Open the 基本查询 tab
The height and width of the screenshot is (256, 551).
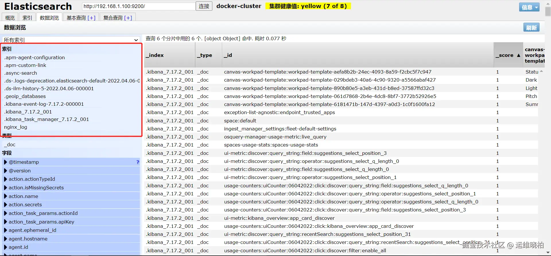click(x=76, y=18)
